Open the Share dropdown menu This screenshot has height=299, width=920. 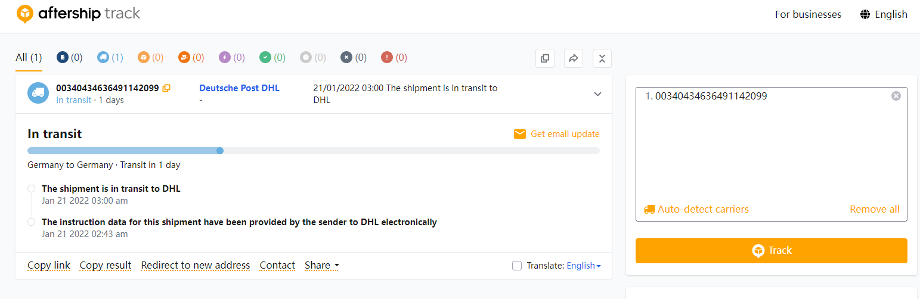coord(322,266)
